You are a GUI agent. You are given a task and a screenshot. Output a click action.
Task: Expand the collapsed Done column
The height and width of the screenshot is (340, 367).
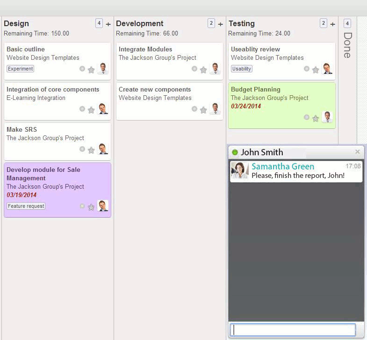[x=347, y=45]
